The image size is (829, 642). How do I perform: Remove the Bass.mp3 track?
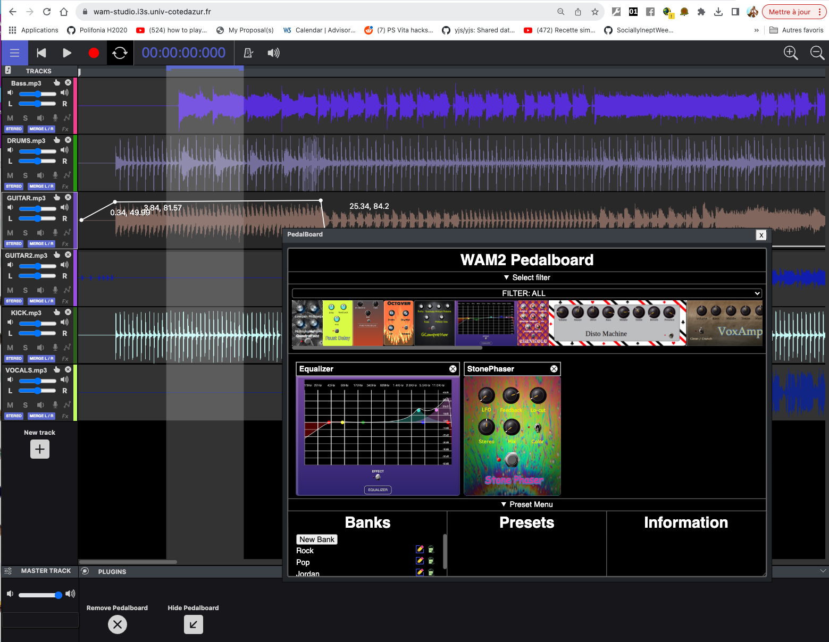coord(68,82)
